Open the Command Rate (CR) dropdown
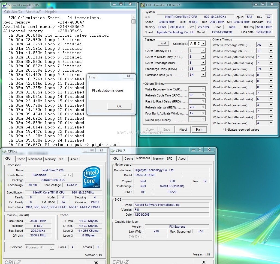The width and height of the screenshot is (280, 264). pyautogui.click(x=203, y=75)
